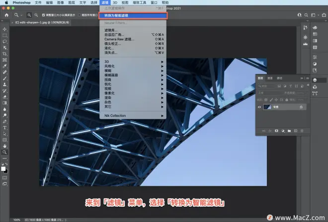Select the Rectangle shape tool
Image resolution: width=328 pixels, height=222 pixels.
(x=4, y=140)
